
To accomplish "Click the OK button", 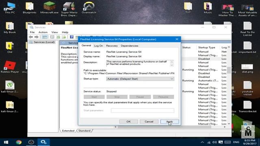I will tap(128, 122).
